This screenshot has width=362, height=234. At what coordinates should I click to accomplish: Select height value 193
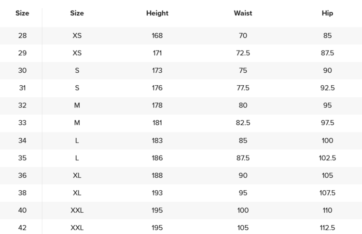157,193
